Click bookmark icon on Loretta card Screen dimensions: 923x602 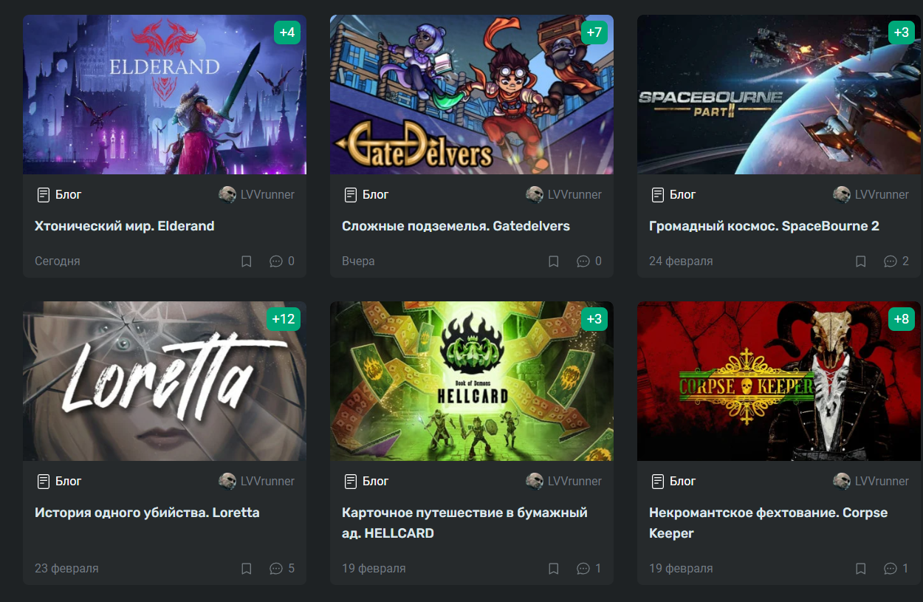(247, 569)
